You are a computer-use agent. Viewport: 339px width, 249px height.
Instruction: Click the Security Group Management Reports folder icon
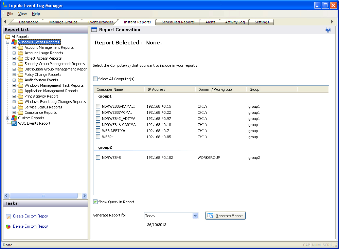pyautogui.click(x=21, y=64)
